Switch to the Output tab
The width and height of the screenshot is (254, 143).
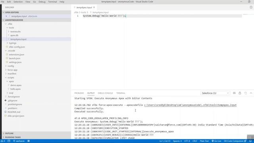click(x=91, y=93)
